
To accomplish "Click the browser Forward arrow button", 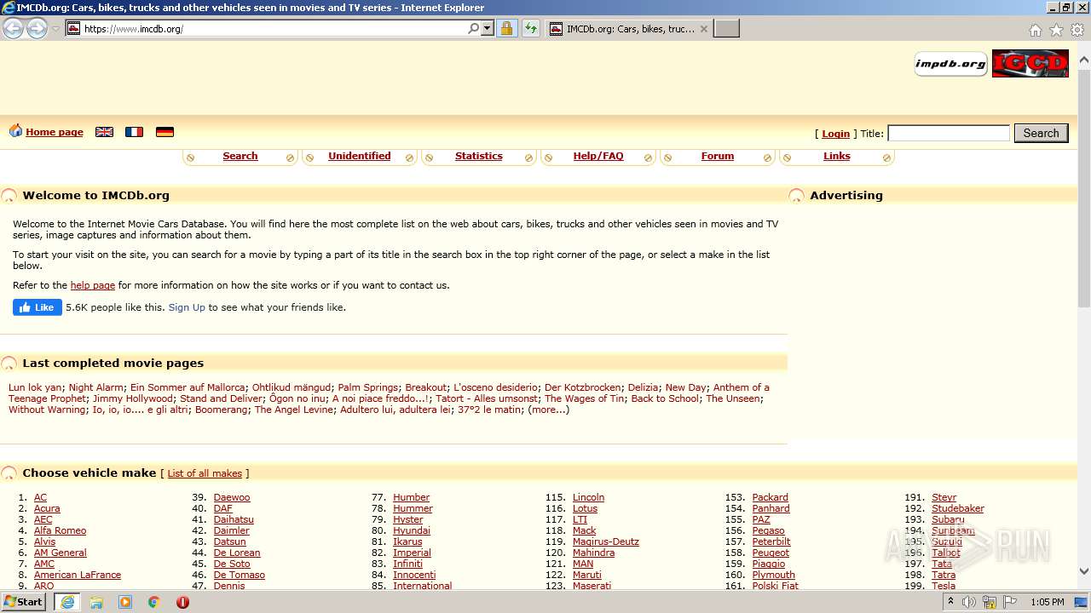I will [37, 28].
